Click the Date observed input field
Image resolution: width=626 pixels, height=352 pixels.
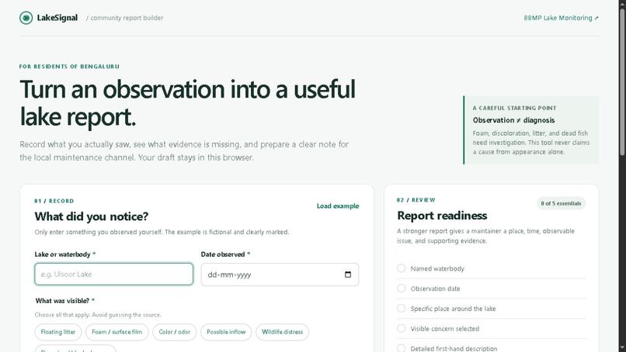coord(280,274)
